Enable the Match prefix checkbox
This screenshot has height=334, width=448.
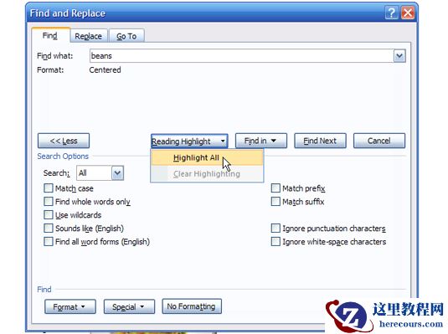(x=275, y=188)
